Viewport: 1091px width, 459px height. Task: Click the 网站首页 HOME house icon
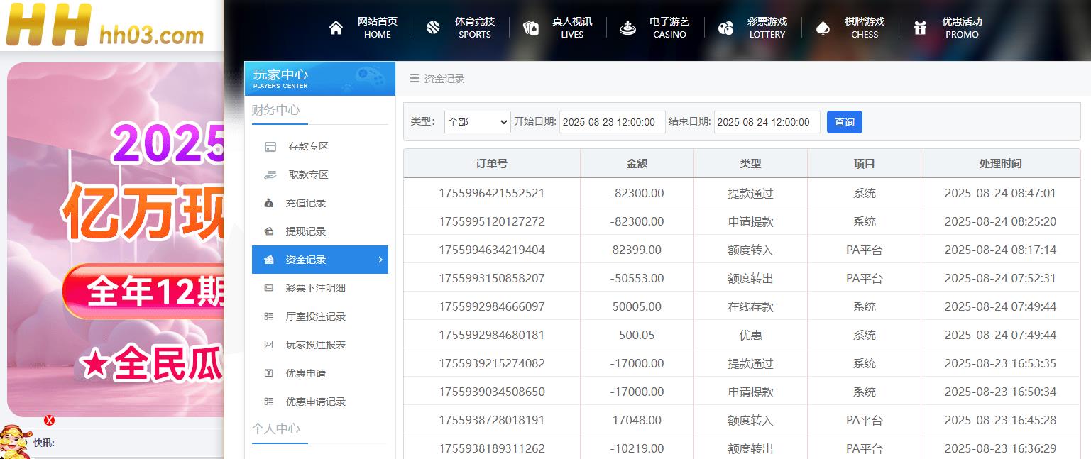[336, 27]
